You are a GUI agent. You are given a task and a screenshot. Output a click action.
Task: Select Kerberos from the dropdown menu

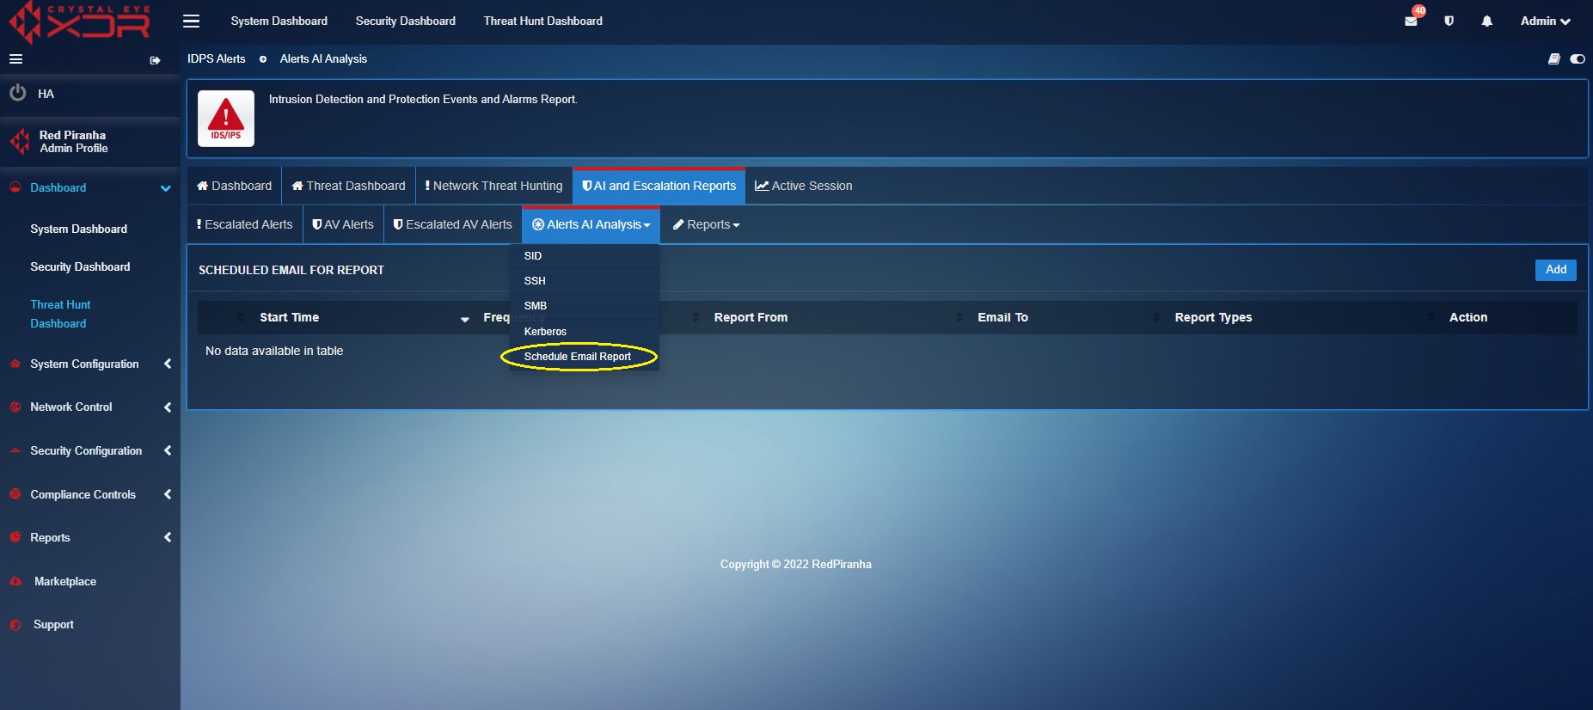coord(585,332)
